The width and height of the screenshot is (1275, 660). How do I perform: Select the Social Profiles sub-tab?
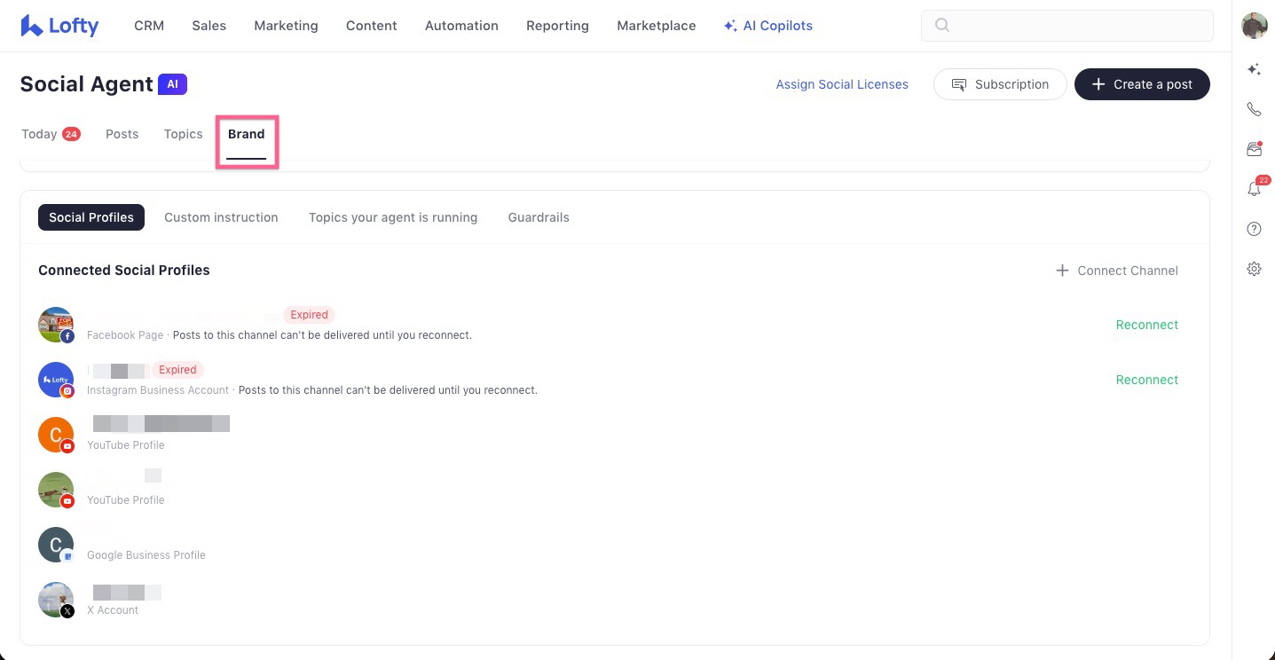[x=91, y=217]
